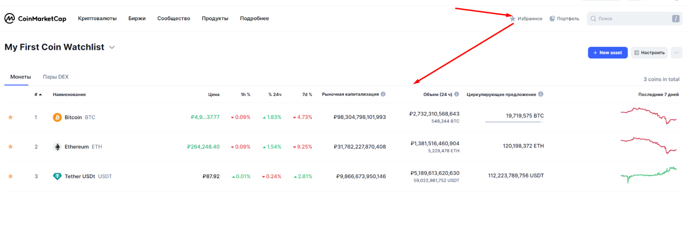The height and width of the screenshot is (225, 691).
Task: Click the Поиск search field
Action: point(634,19)
